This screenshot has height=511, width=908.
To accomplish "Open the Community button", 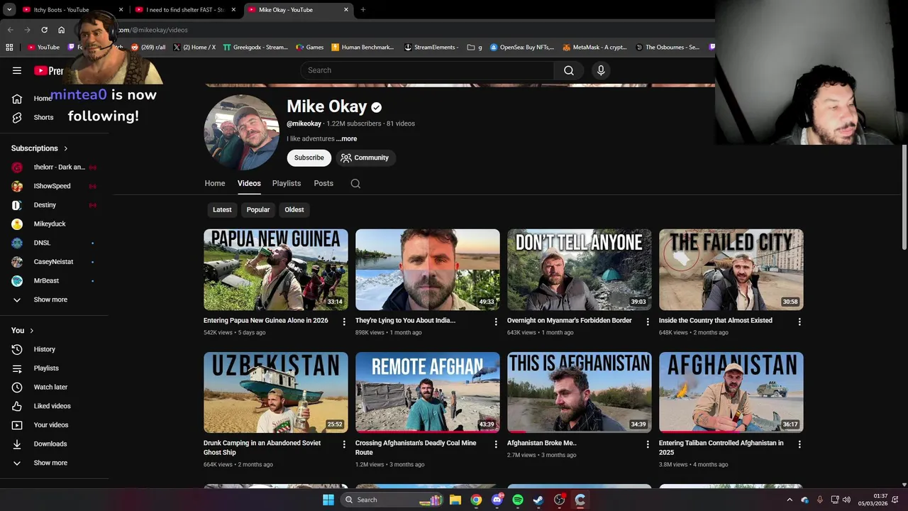I will coord(365,158).
